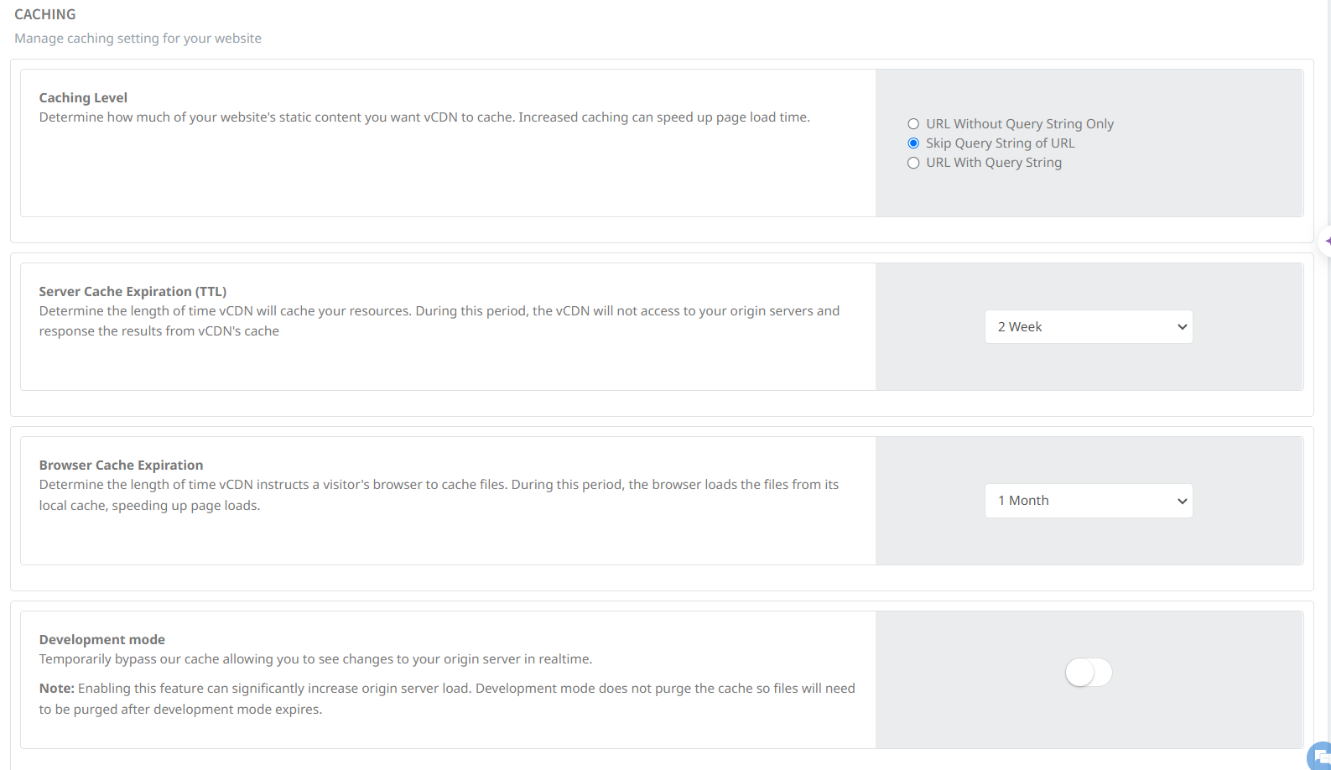The width and height of the screenshot is (1331, 770).
Task: Open the Server Cache Expiration dropdown
Action: coord(1088,327)
